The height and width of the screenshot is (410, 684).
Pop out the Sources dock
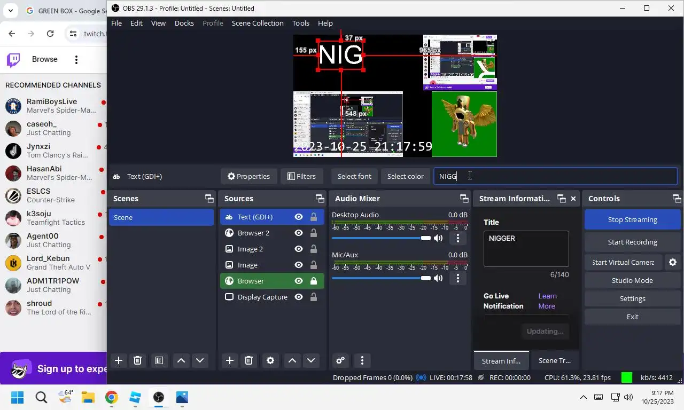[320, 199]
